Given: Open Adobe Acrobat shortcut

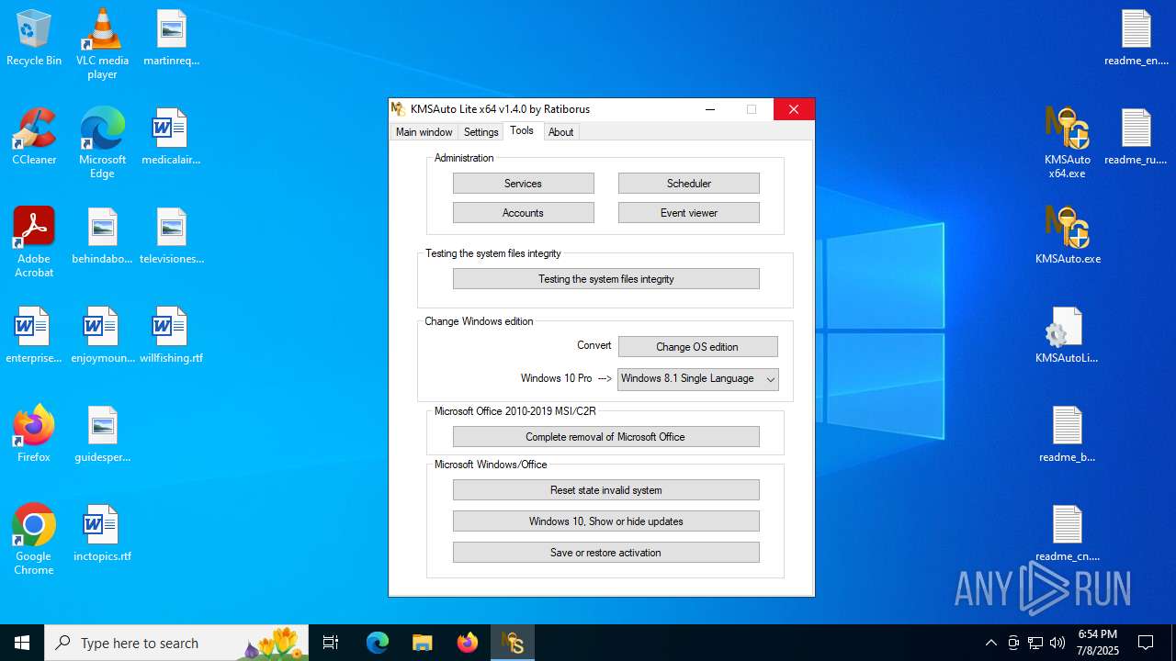Looking at the screenshot, I should [34, 242].
